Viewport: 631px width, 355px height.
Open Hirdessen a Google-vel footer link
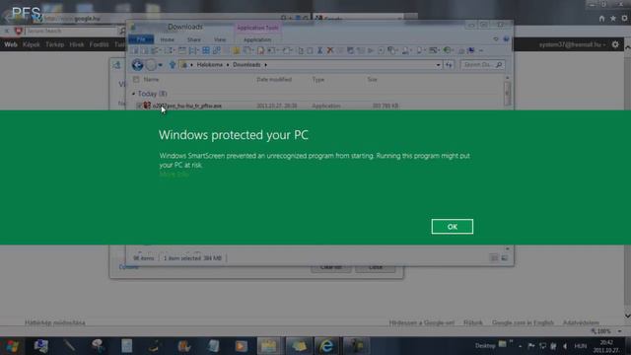(421, 322)
